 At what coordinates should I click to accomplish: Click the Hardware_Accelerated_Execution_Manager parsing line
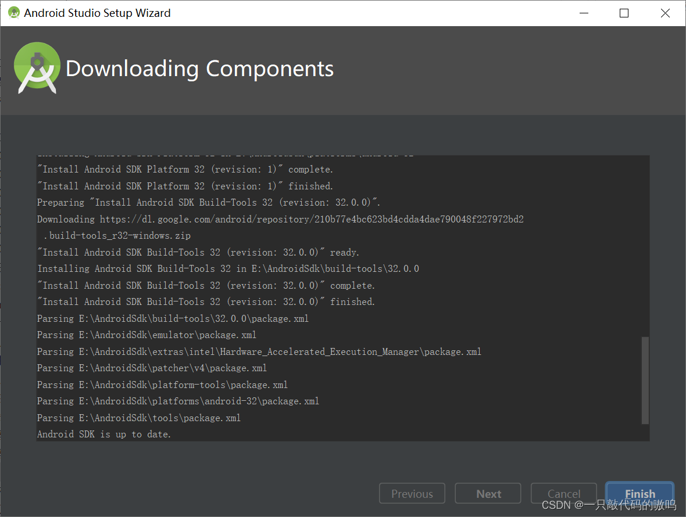coord(259,352)
